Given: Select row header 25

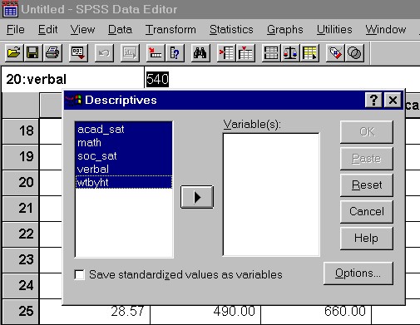Looking at the screenshot, I should pos(21,312).
